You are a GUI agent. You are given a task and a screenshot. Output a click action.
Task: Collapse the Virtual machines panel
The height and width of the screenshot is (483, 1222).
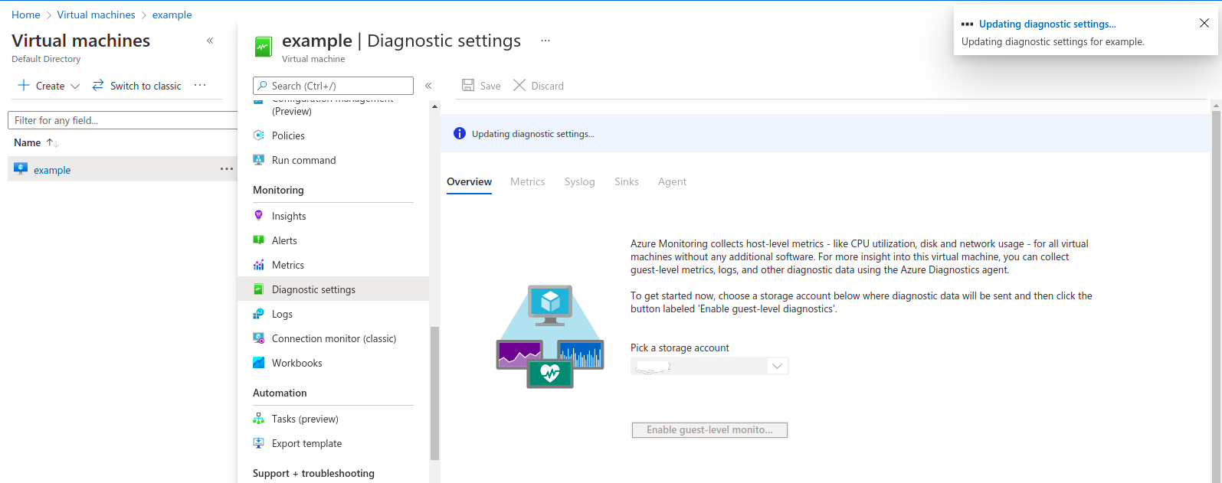[210, 41]
